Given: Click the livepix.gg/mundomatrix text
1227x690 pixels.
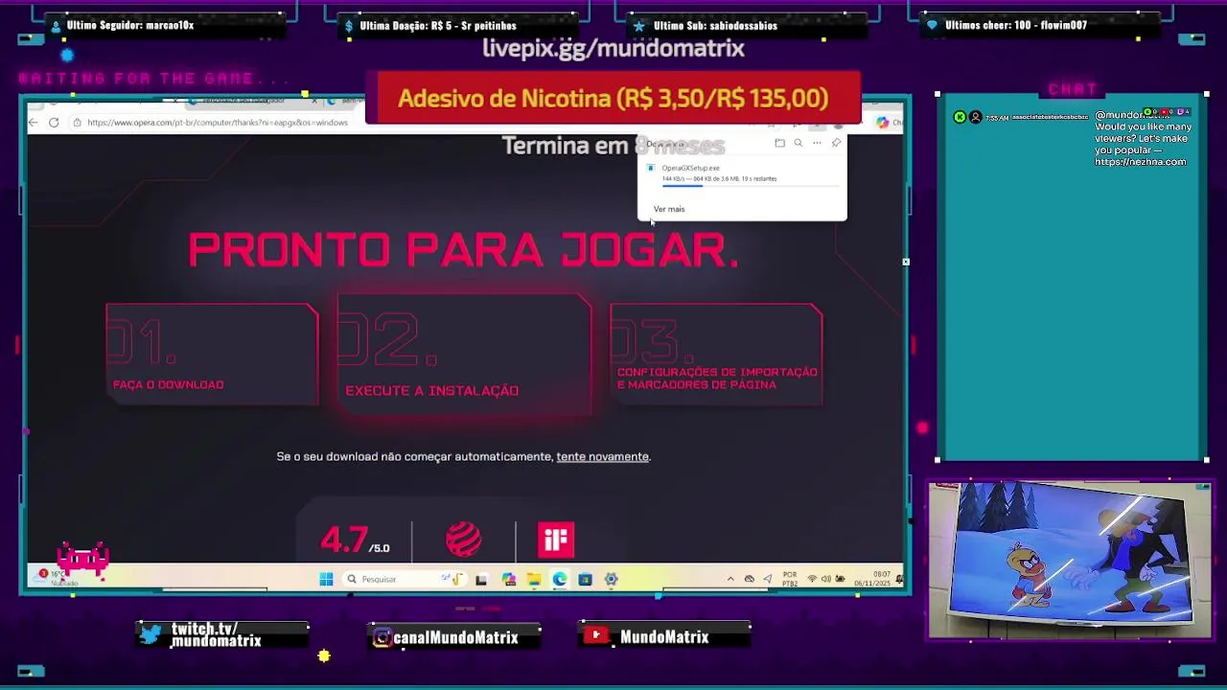Looking at the screenshot, I should click(x=613, y=48).
